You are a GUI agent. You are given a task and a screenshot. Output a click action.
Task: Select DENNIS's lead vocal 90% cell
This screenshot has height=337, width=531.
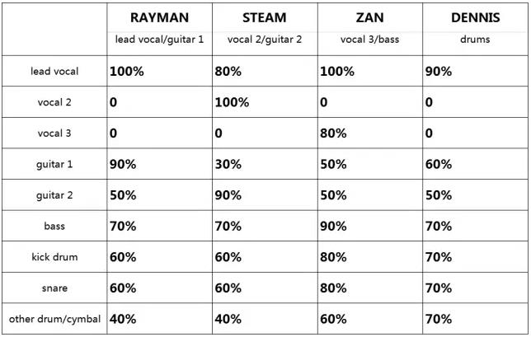tap(439, 72)
